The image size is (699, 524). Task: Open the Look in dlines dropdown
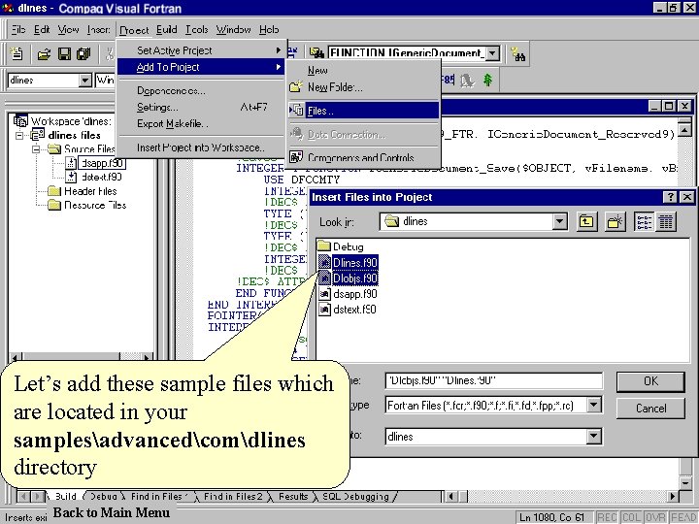pos(559,221)
